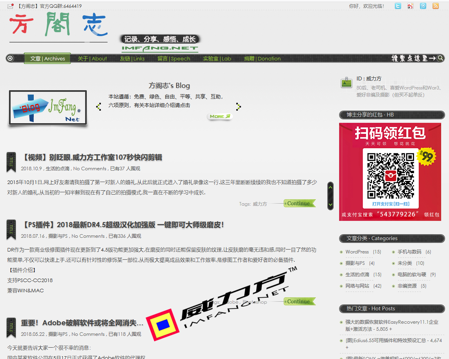
Task: Open No Comments of the 2018.07.16 post
Action: (88, 236)
